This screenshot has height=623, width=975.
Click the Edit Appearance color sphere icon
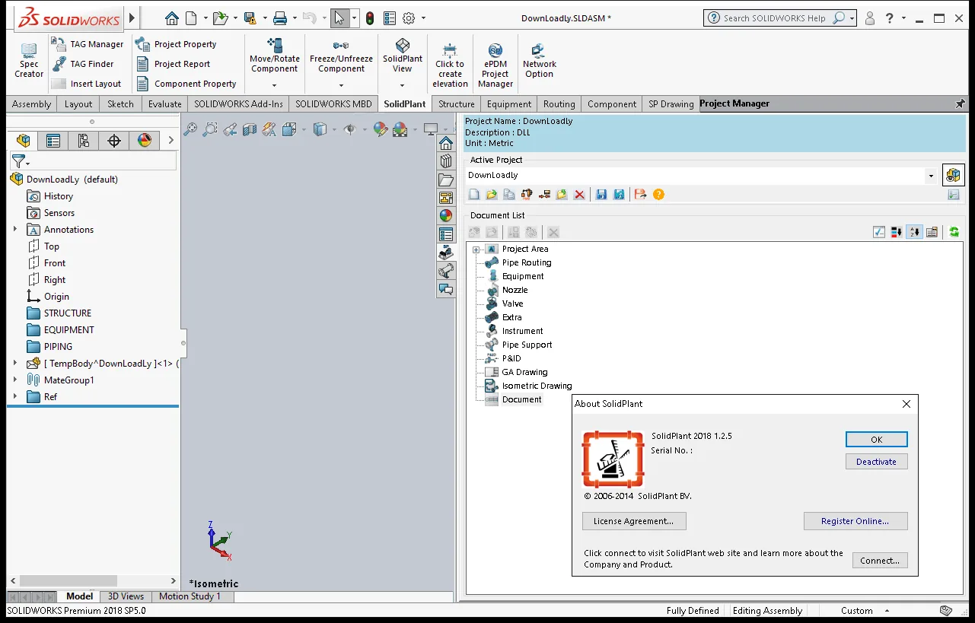click(381, 130)
